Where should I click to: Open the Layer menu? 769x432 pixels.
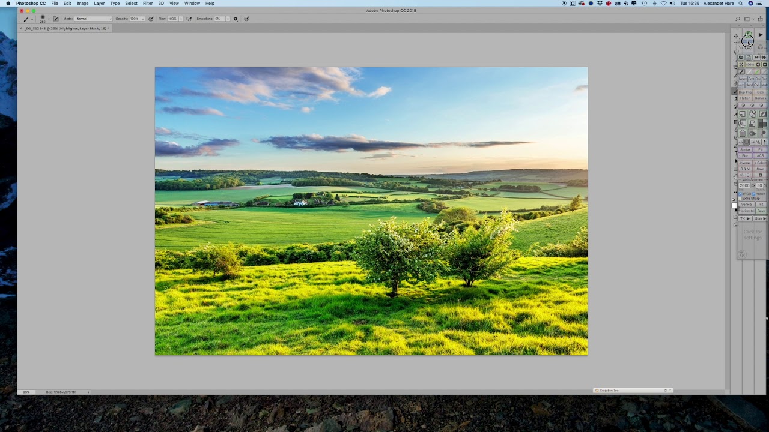pos(99,4)
